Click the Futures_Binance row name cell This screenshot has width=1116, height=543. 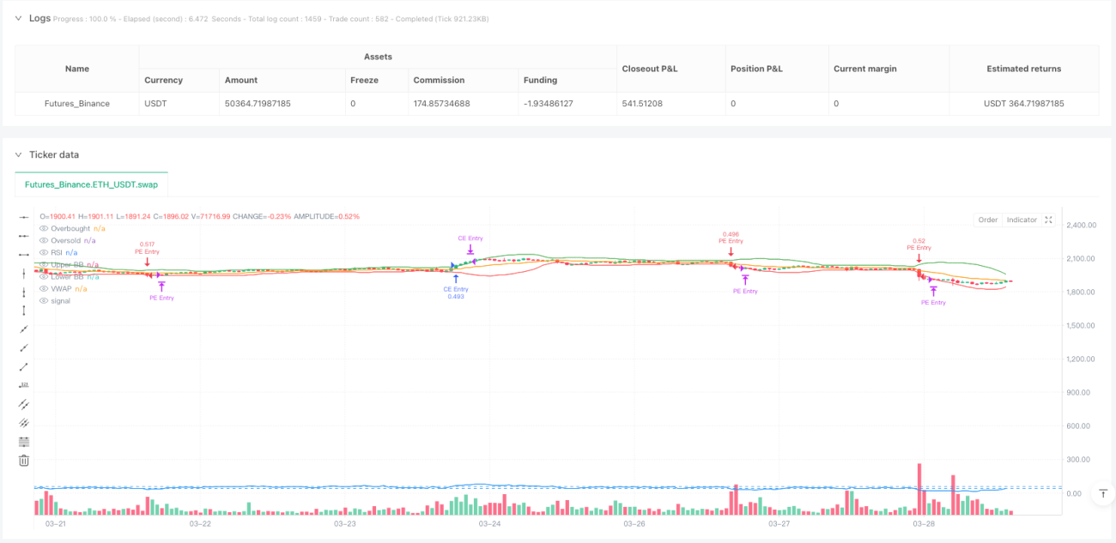[x=77, y=104]
